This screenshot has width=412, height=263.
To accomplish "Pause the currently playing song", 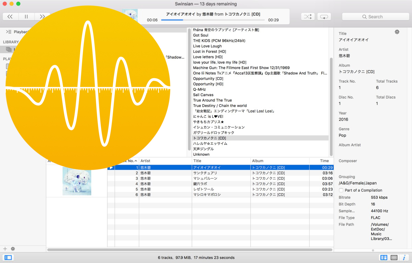I will pos(26,16).
